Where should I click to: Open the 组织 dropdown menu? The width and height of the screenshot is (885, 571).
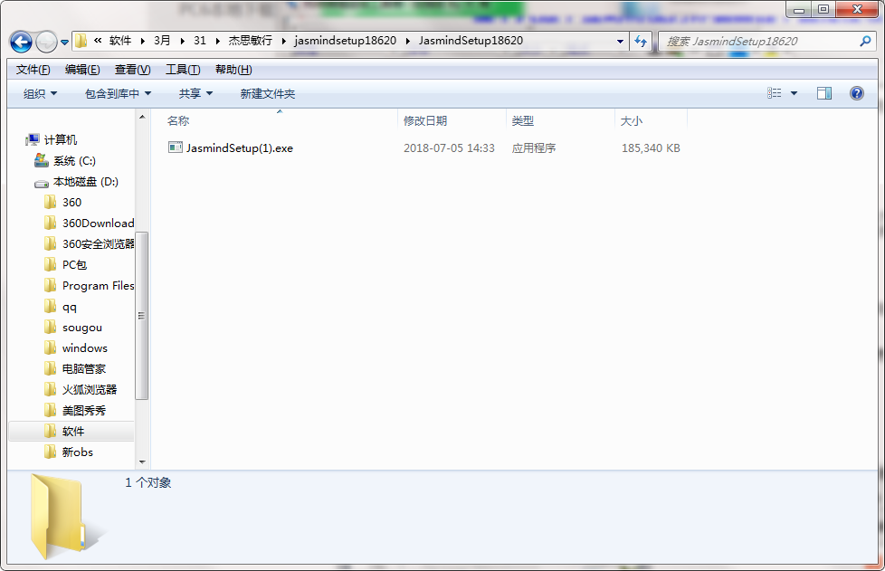tap(40, 93)
